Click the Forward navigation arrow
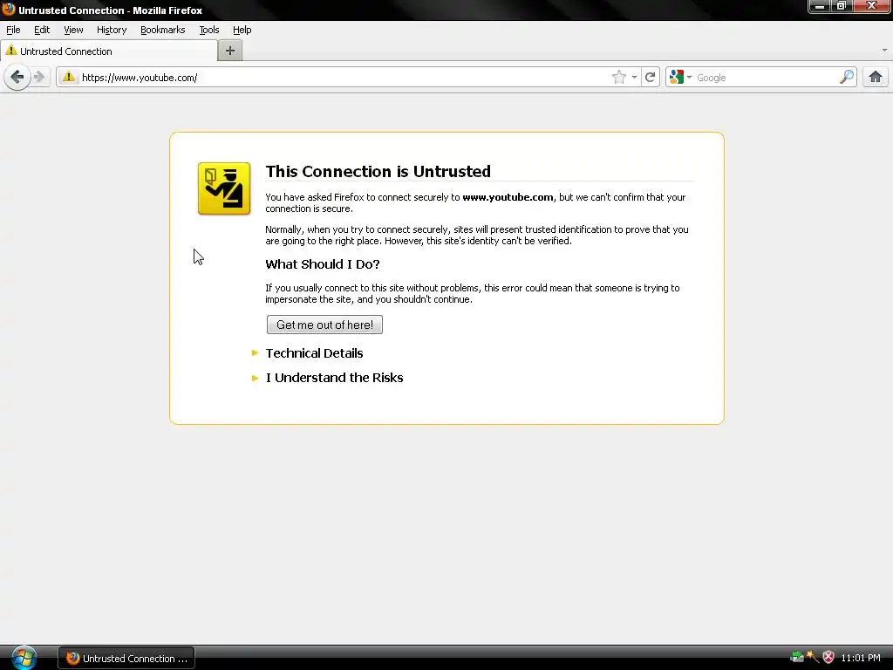The image size is (893, 670). coord(38,77)
